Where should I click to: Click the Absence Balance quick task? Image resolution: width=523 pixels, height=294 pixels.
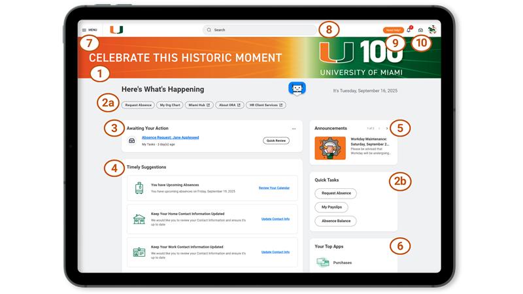pos(336,221)
